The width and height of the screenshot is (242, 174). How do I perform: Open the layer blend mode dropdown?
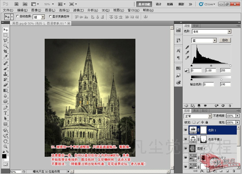210,116
